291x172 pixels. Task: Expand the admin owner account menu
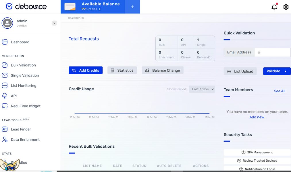click(54, 23)
